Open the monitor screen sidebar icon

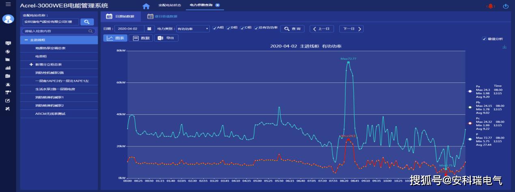pos(8,43)
